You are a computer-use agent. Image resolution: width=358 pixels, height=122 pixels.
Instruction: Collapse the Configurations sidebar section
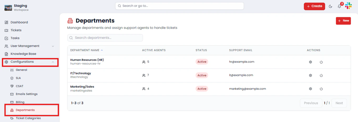pyautogui.click(x=53, y=62)
